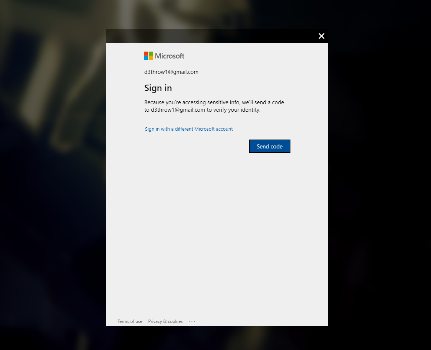This screenshot has height=350, width=431.
Task: Click the Microsoft wordmark text
Action: pos(170,56)
